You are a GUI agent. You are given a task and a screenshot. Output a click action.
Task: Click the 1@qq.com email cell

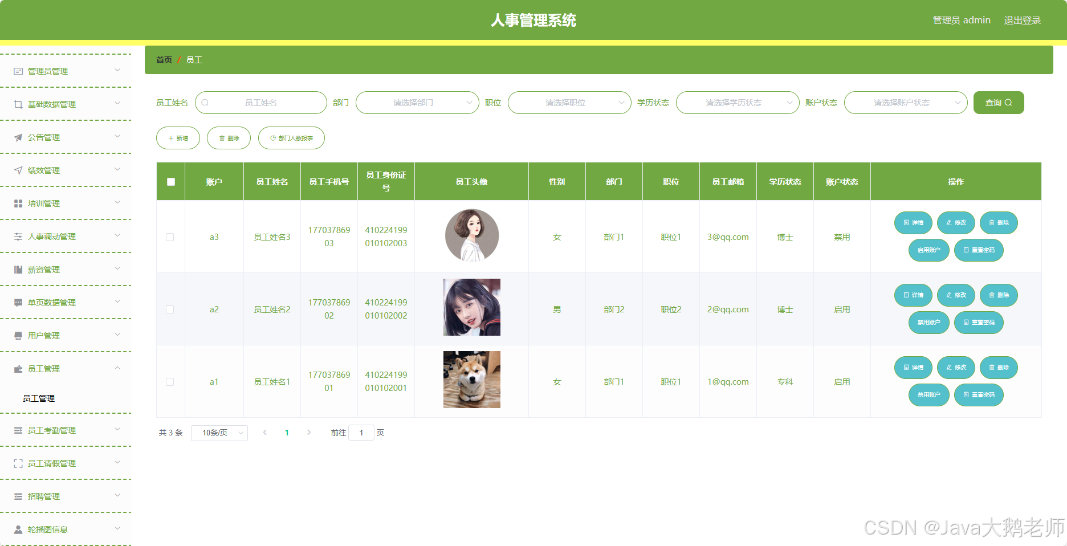point(728,382)
